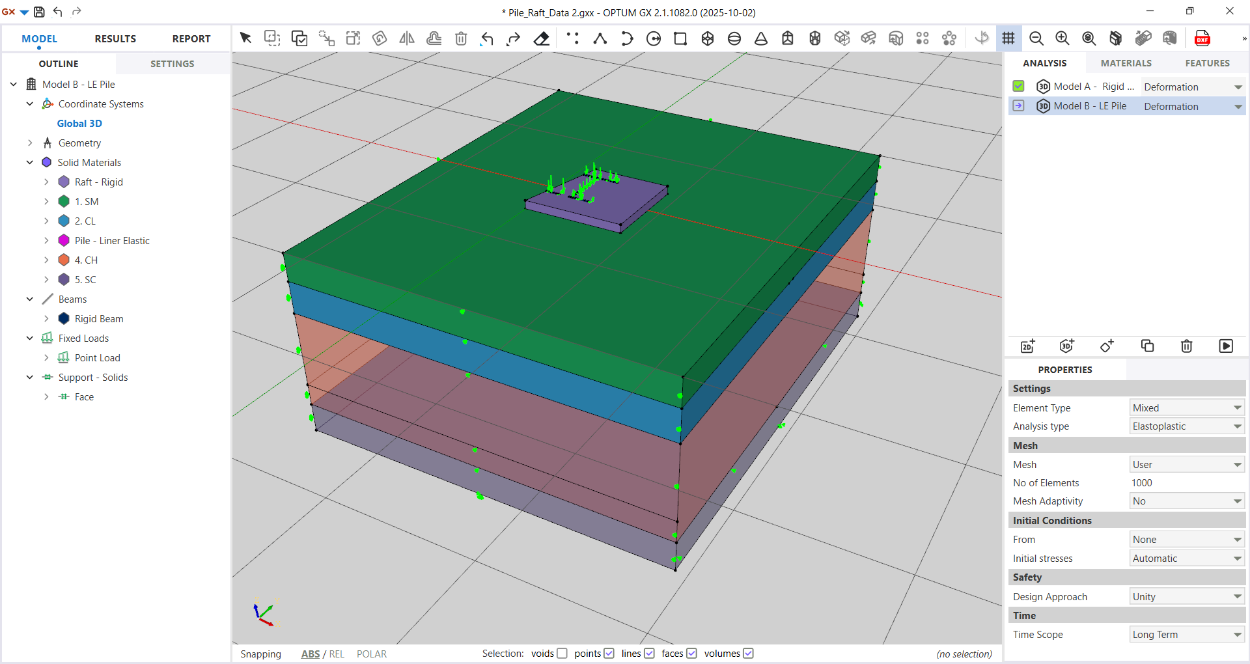Image resolution: width=1250 pixels, height=664 pixels.
Task: Expand the Geometry tree node
Action: [30, 143]
